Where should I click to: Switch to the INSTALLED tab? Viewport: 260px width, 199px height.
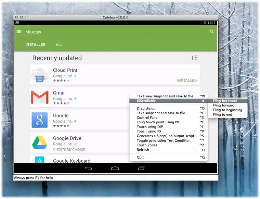click(35, 44)
